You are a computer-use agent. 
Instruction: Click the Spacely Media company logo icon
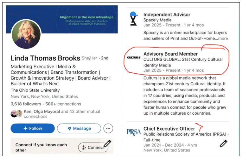(x=134, y=19)
